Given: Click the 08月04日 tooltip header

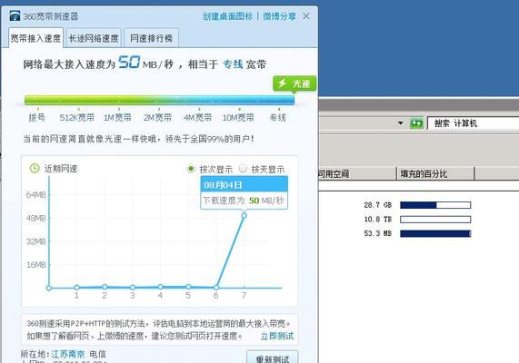Looking at the screenshot, I should pyautogui.click(x=244, y=185).
